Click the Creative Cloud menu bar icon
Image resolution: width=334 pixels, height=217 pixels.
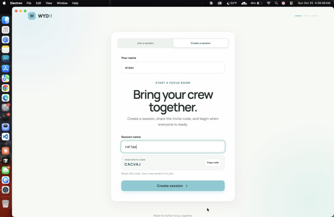[x=220, y=3]
